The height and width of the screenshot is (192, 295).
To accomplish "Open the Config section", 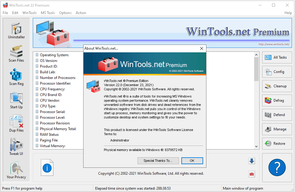I will click(277, 72).
